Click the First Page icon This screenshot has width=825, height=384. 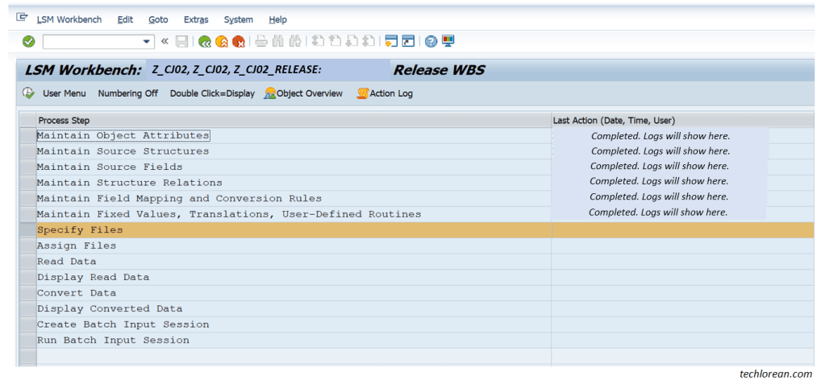pyautogui.click(x=318, y=42)
